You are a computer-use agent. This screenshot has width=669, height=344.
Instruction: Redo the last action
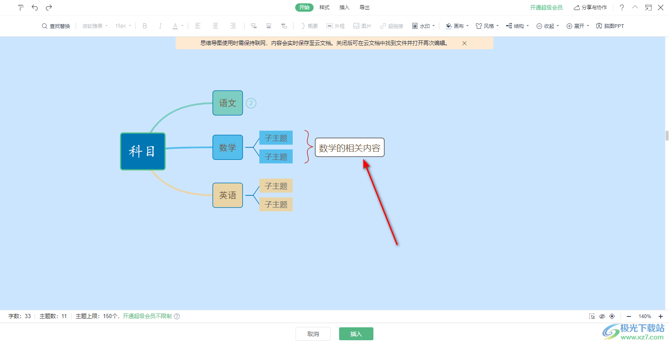tap(49, 8)
